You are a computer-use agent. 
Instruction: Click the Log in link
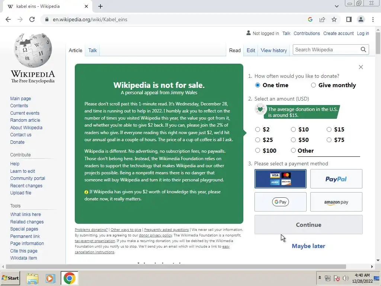tap(363, 33)
